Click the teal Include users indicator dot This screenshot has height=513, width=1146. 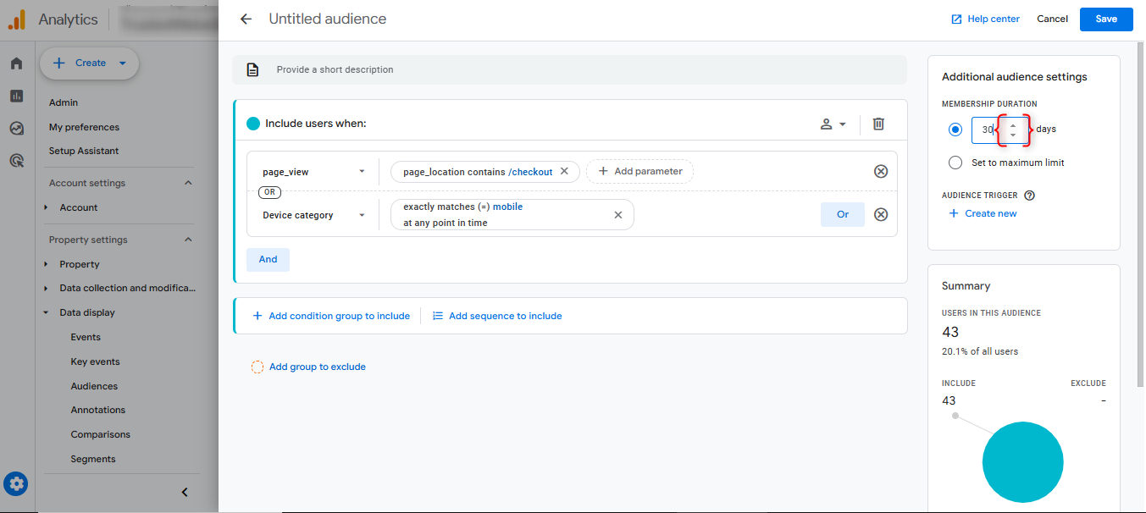pyautogui.click(x=253, y=124)
